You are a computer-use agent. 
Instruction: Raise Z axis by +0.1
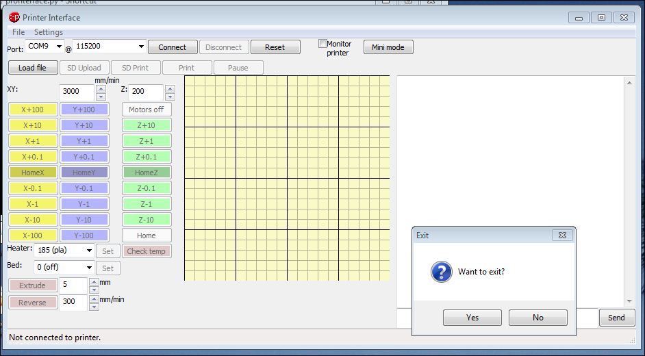[147, 157]
